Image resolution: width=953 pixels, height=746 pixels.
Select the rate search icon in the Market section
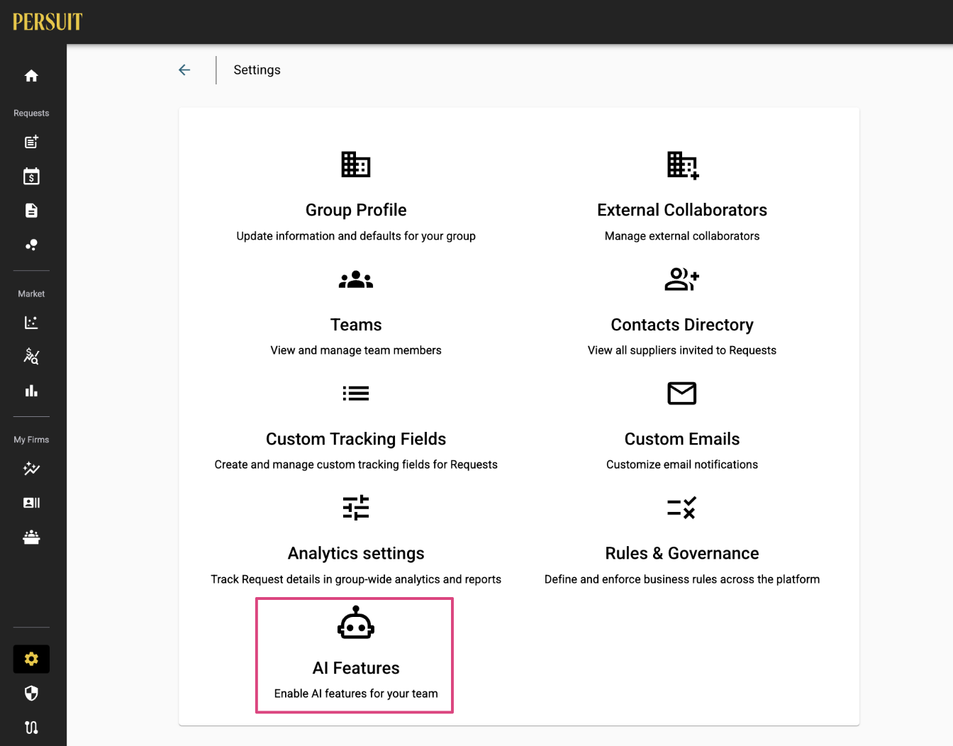[x=31, y=357]
